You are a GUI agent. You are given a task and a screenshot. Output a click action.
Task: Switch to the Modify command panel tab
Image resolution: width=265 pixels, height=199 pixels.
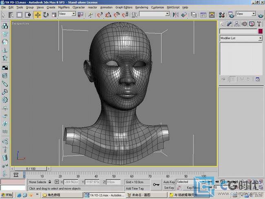tap(230, 24)
